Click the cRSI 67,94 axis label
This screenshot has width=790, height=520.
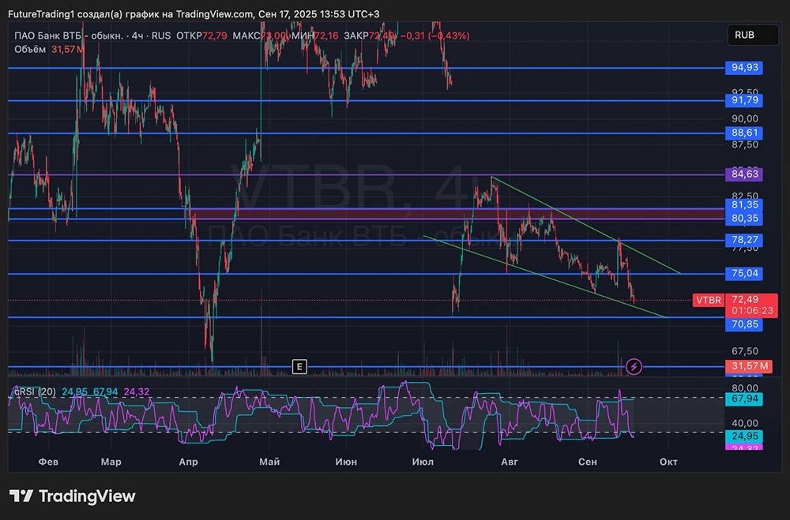pos(744,399)
